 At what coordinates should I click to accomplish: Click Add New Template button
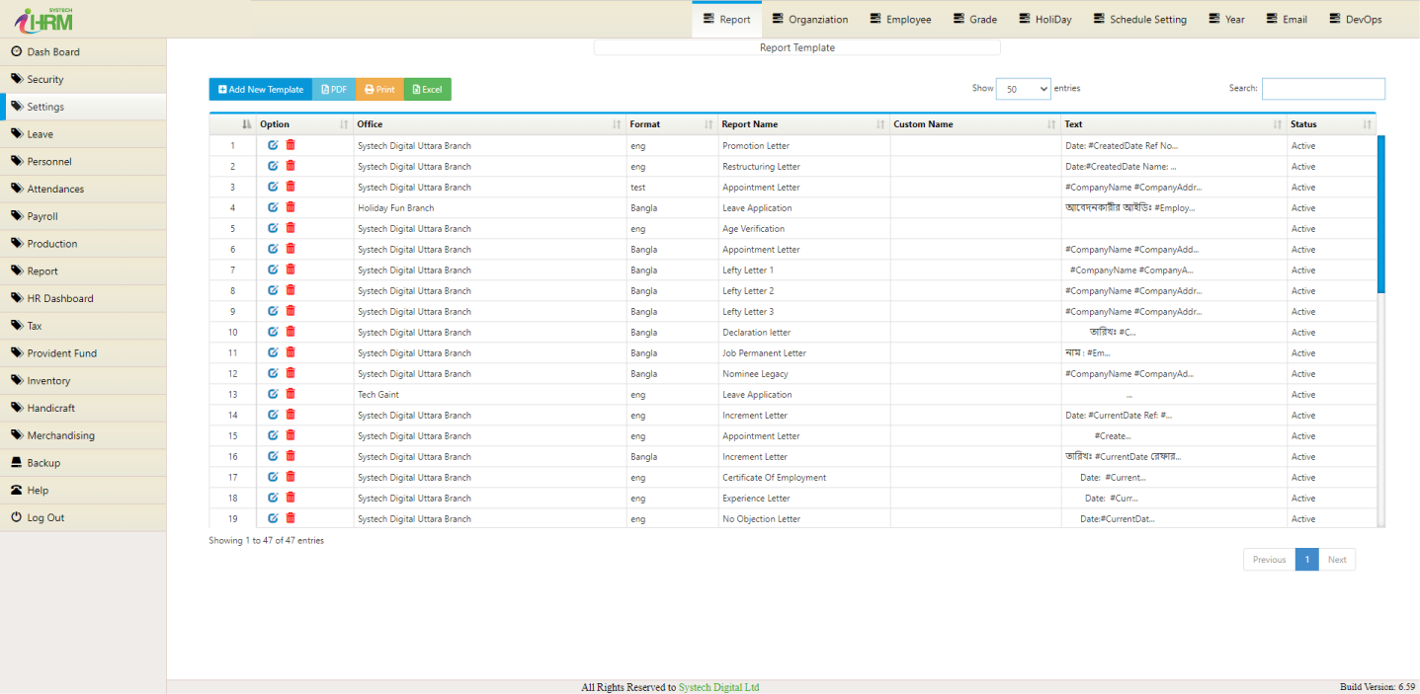click(261, 90)
